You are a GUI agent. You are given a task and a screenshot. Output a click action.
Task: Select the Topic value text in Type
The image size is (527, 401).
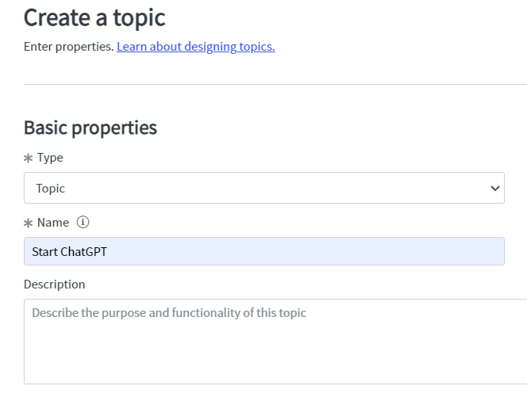pyautogui.click(x=51, y=189)
